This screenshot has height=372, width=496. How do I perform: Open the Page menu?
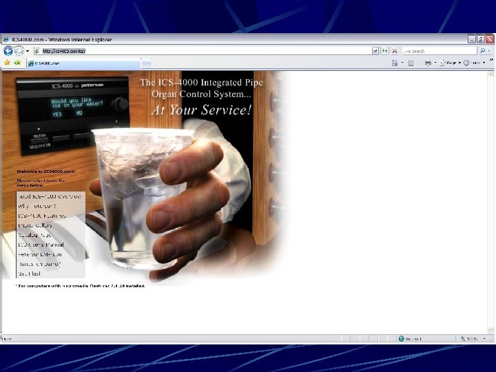(450, 63)
